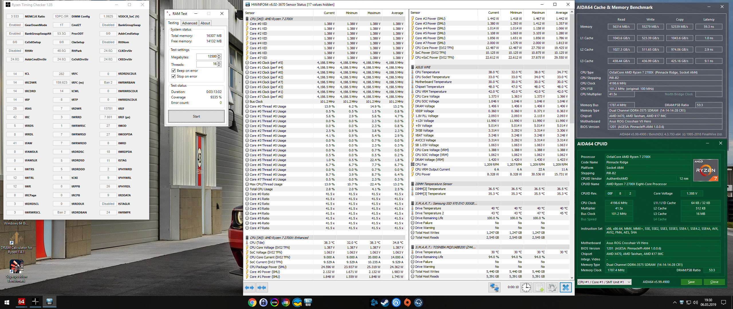This screenshot has height=309, width=733.
Task: Open the CPU core SMT unit dropdown
Action: click(604, 282)
